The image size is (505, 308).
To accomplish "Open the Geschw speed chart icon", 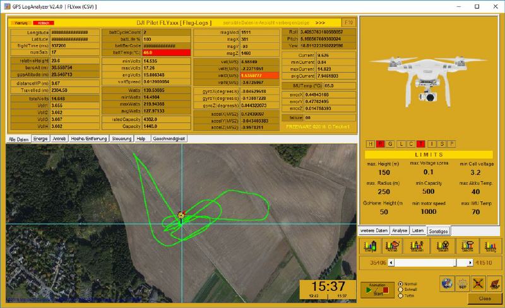I will coord(467,246).
